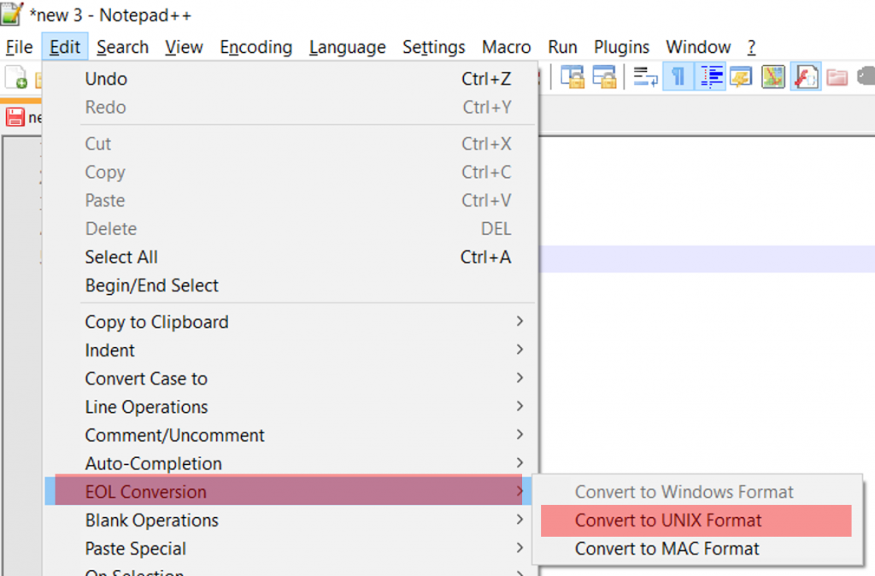The height and width of the screenshot is (576, 875).
Task: Expand the Blank Operations submenu
Action: [x=291, y=520]
